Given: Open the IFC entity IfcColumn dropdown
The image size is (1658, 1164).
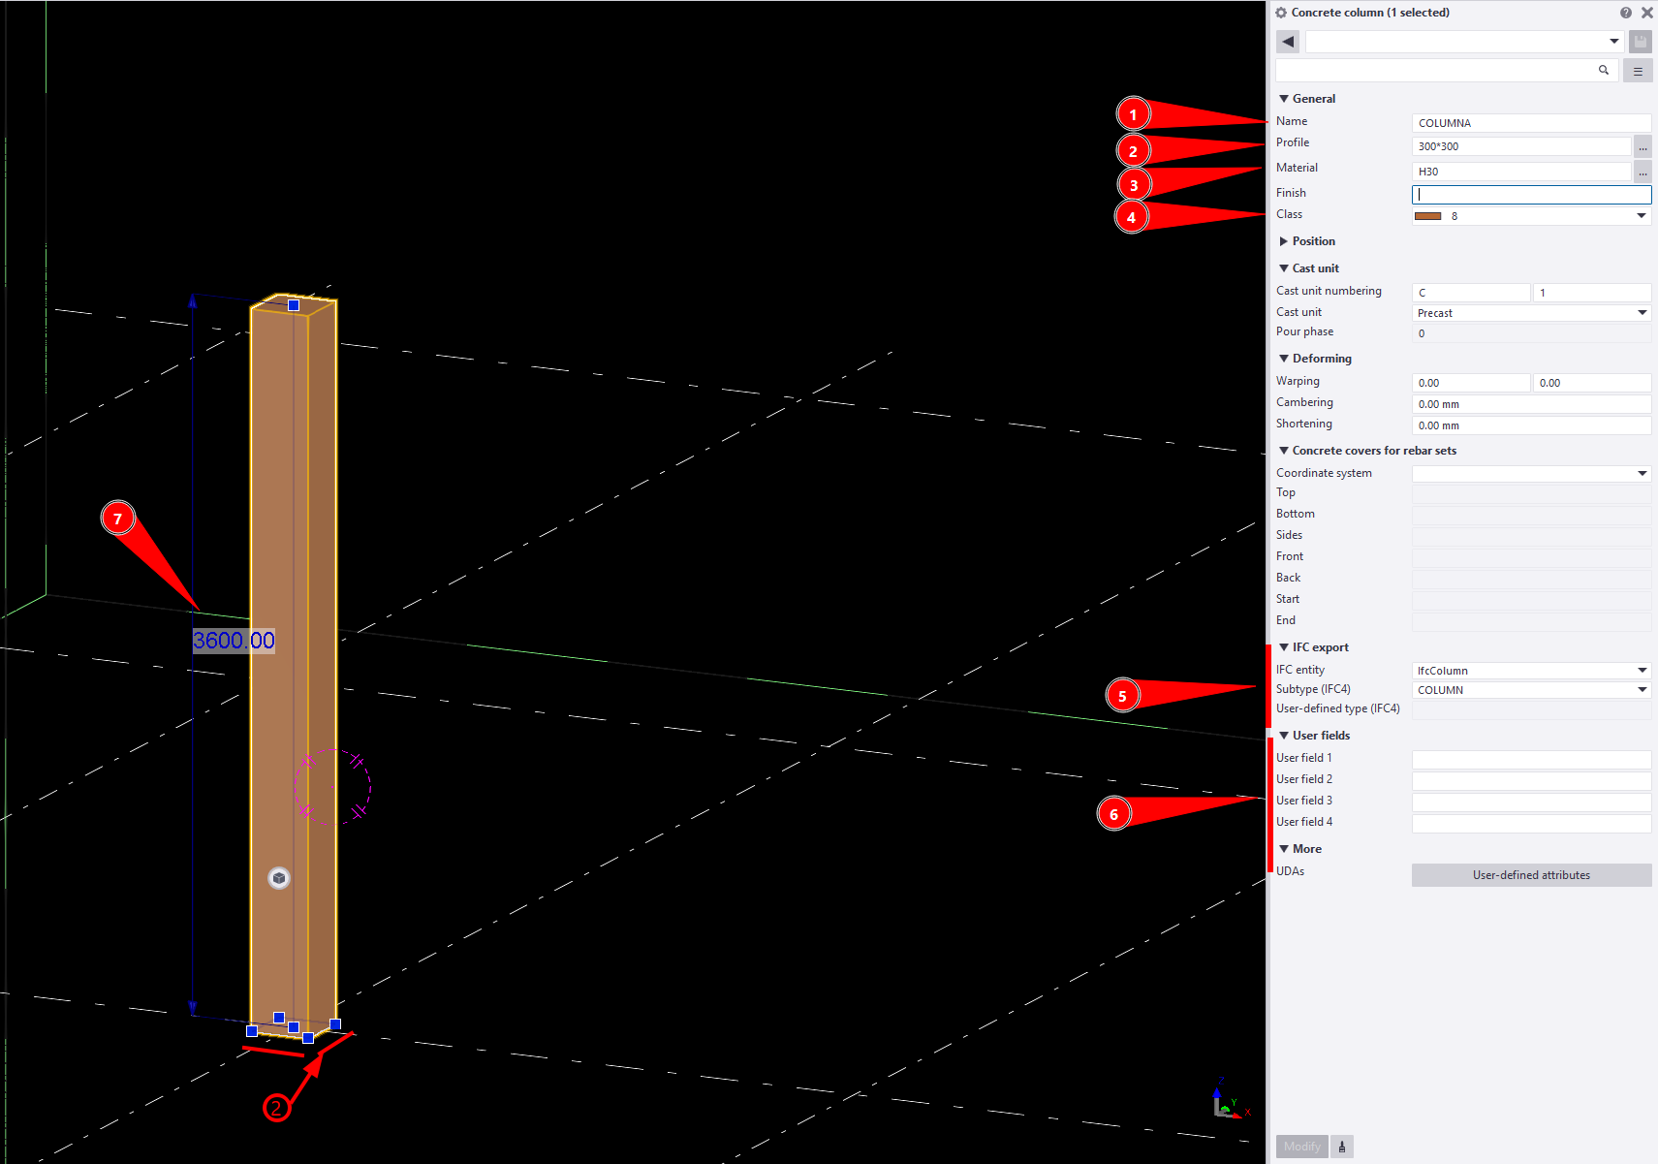Looking at the screenshot, I should click(1642, 671).
